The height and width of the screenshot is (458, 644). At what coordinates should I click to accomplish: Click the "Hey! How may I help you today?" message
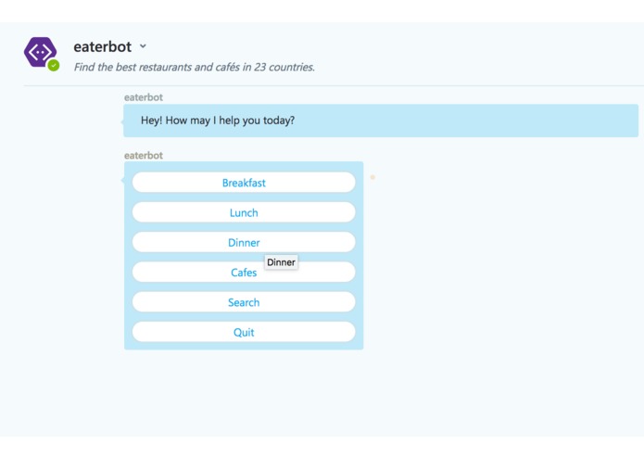click(x=381, y=121)
